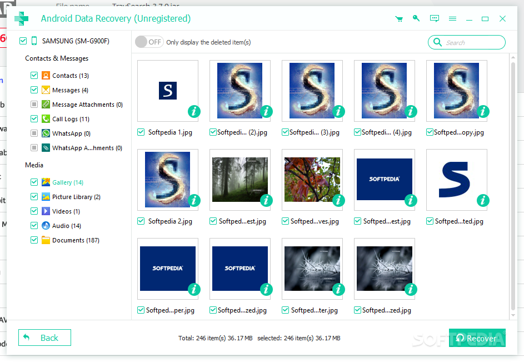524x362 pixels.
Task: Click info icon on Softpedi... (3).jpg thumbnail
Action: pos(338,111)
